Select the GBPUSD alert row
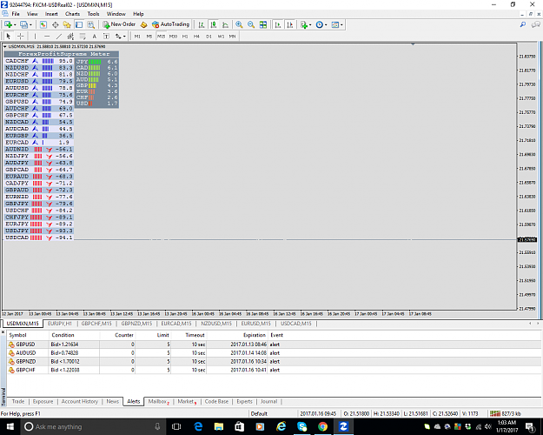Viewport: 543px width, 435px height. 274,345
